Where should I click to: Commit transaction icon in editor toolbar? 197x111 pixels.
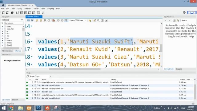click(x=58, y=20)
